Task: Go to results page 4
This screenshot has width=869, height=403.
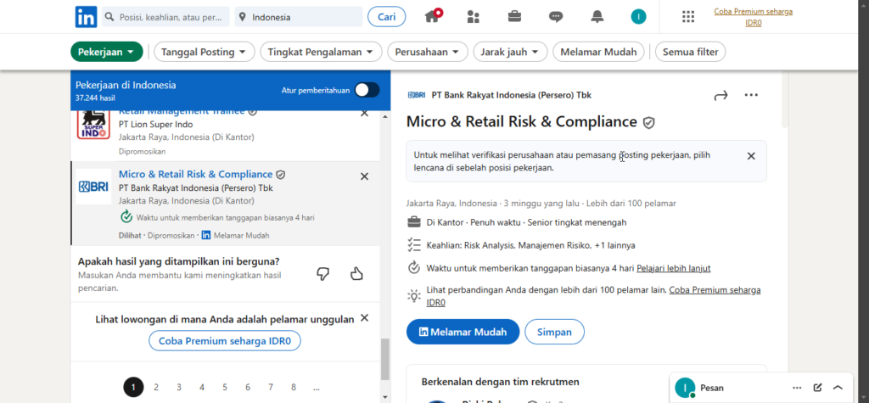Action: (x=202, y=388)
